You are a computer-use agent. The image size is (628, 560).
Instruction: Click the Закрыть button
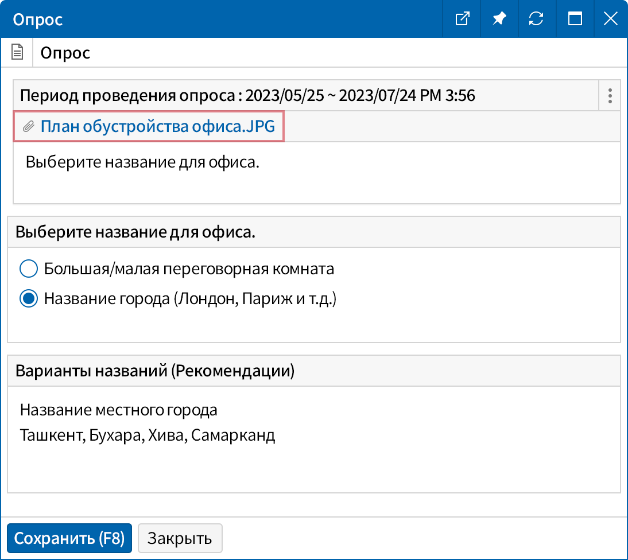pyautogui.click(x=180, y=538)
